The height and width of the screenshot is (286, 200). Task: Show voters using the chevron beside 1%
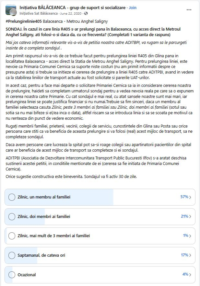click(x=190, y=236)
